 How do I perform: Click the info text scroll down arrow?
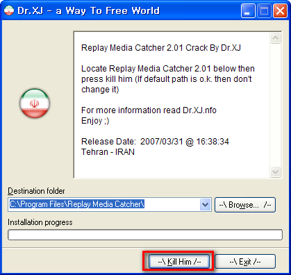[x=276, y=172]
